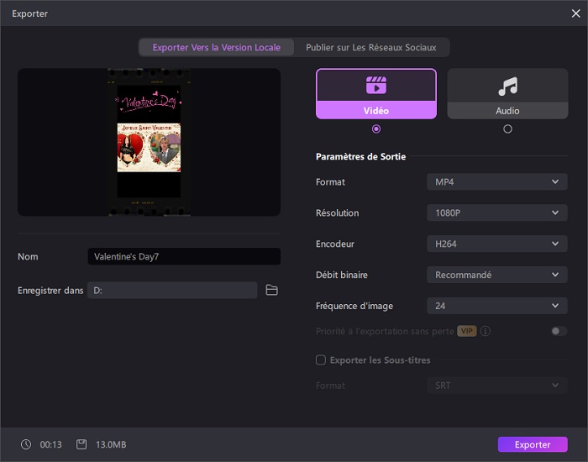Select the Vidéo radio button

click(375, 129)
